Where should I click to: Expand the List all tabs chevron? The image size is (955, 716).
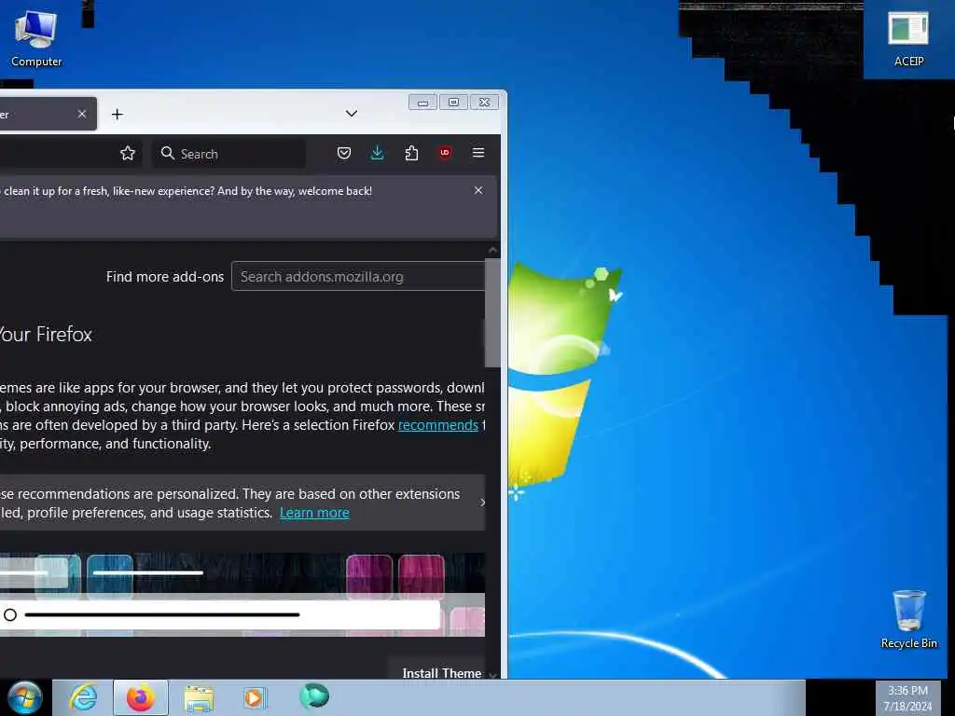[352, 114]
